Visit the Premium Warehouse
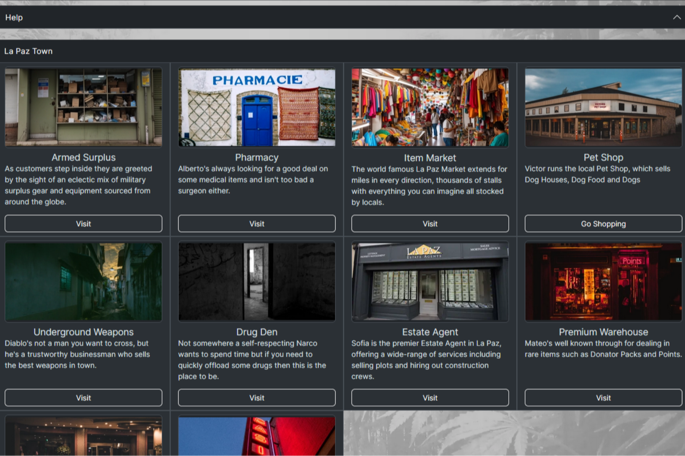The height and width of the screenshot is (456, 685). (604, 398)
